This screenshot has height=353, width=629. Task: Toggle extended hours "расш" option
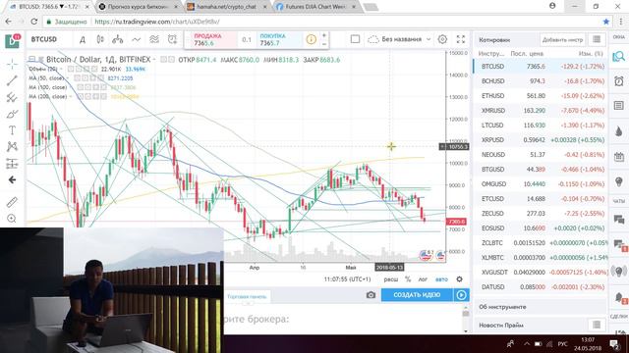pos(391,278)
